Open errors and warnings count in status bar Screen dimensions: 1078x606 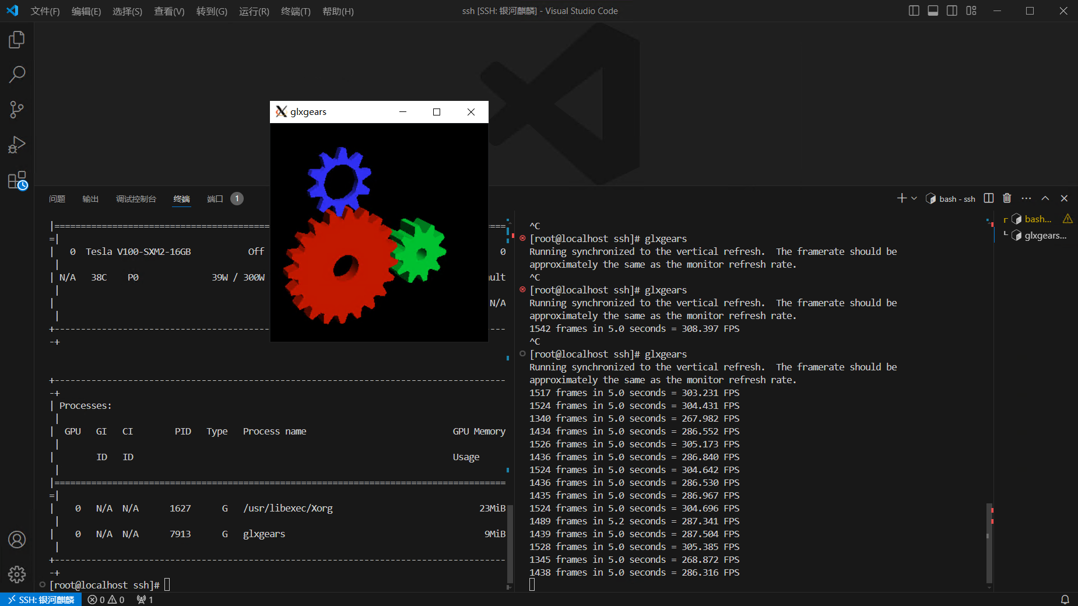point(106,600)
